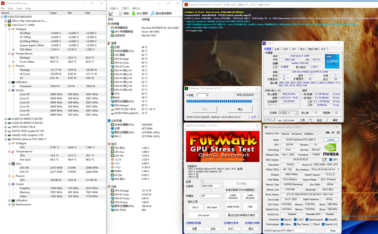The height and width of the screenshot is (234, 378).
Task: Toggle the DirectCompute checkbox in GPU-Z
Action: tap(307, 219)
